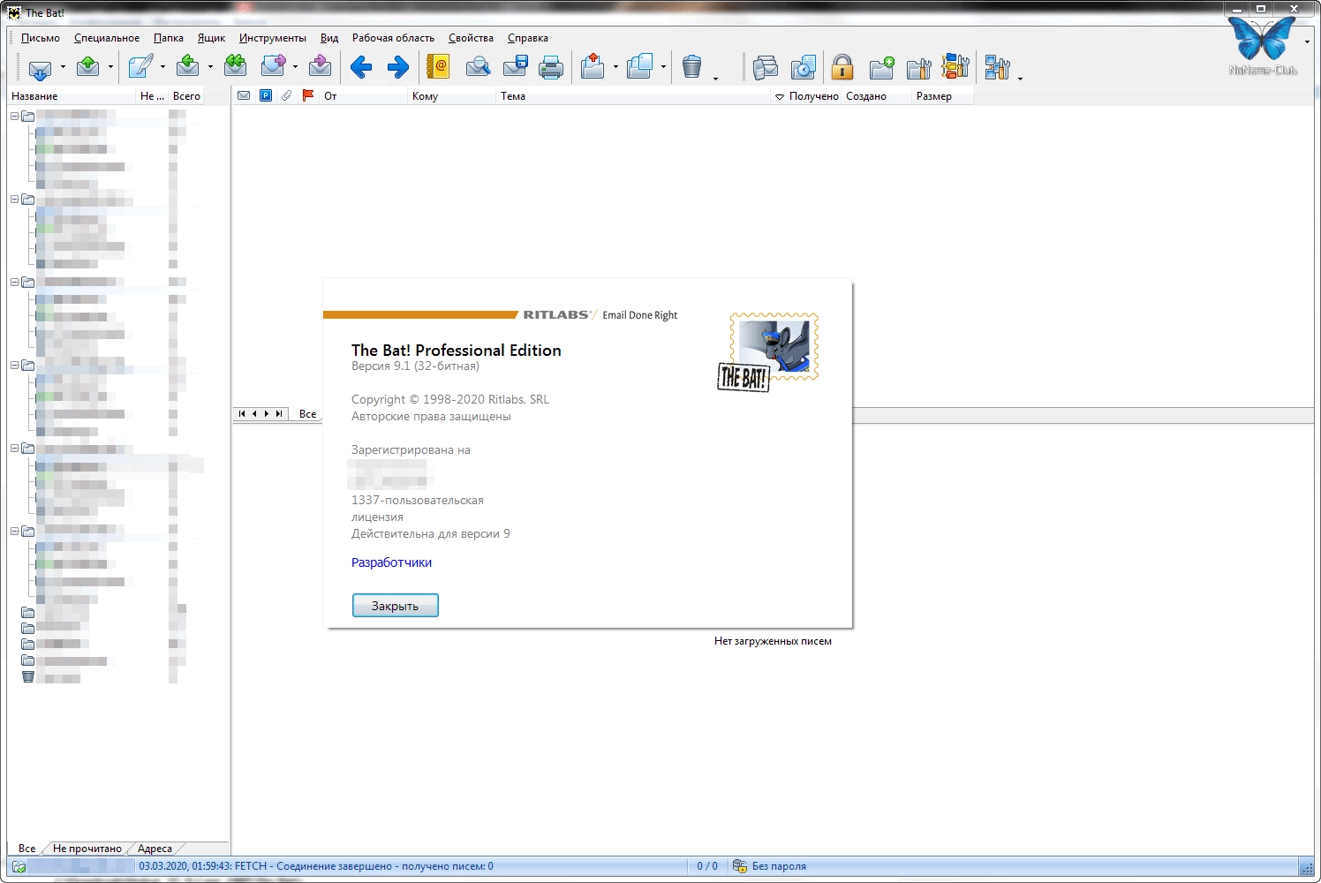This screenshot has height=883, width=1321.
Task: Sort by the Получено column header
Action: [806, 96]
